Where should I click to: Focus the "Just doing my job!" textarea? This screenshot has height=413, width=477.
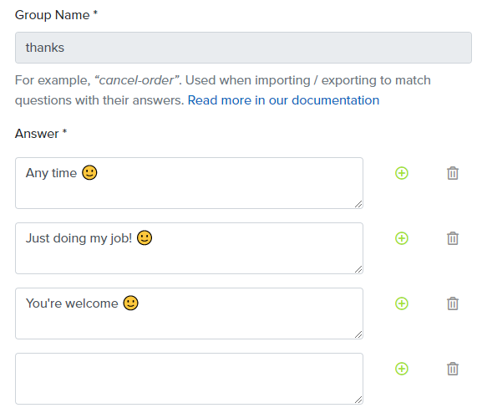(190, 248)
